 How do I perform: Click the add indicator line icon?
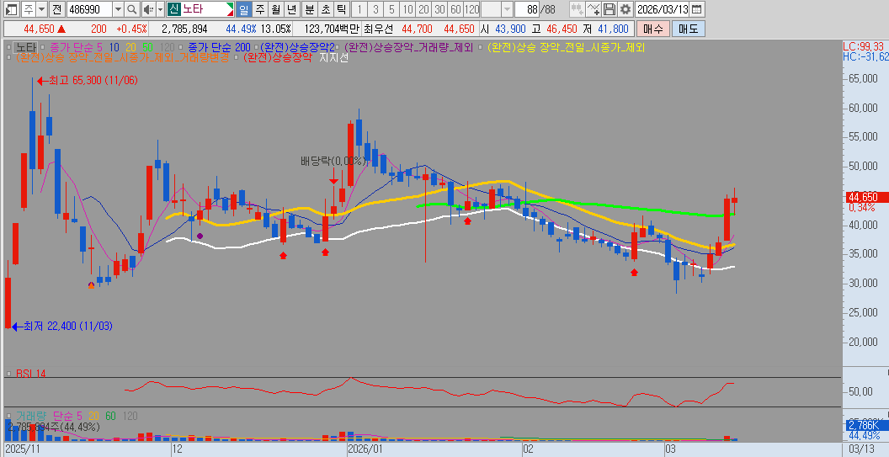click(593, 9)
